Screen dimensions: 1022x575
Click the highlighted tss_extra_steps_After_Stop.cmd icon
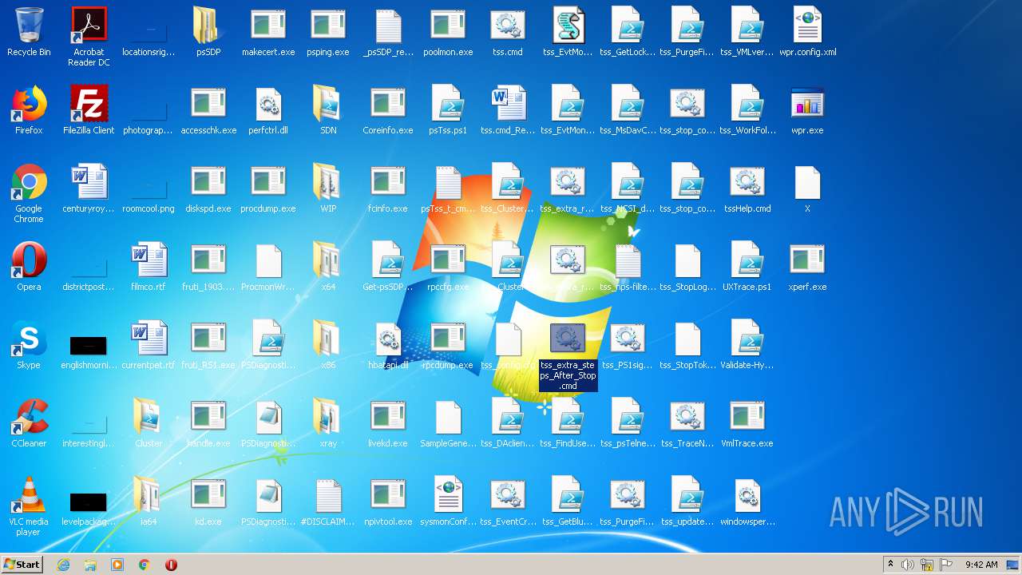568,356
